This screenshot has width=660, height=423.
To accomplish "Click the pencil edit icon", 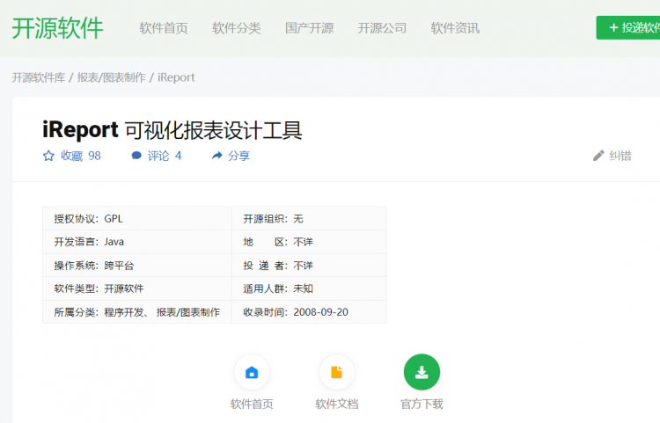I will [598, 156].
